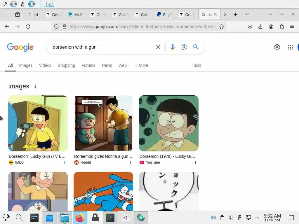Search by image with the Google Lens icon
Screen dimensions: 299x224
[184, 47]
